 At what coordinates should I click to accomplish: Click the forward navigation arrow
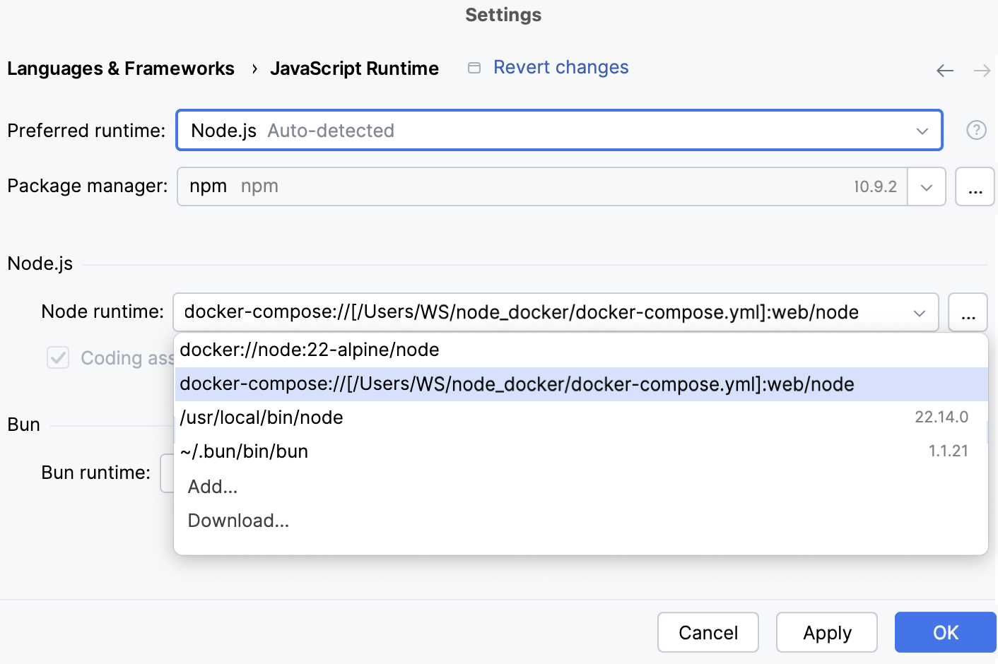coord(981,70)
